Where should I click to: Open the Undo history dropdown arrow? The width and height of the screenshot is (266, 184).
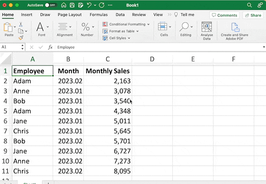95,5
